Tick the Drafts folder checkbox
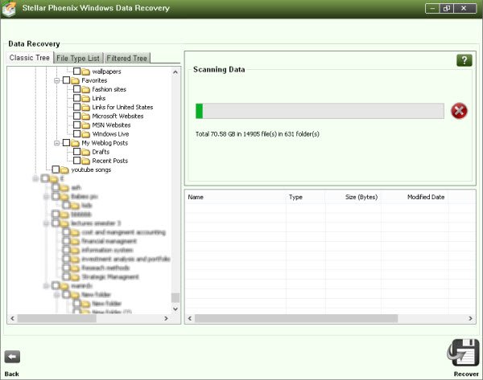The width and height of the screenshot is (483, 380). click(76, 152)
